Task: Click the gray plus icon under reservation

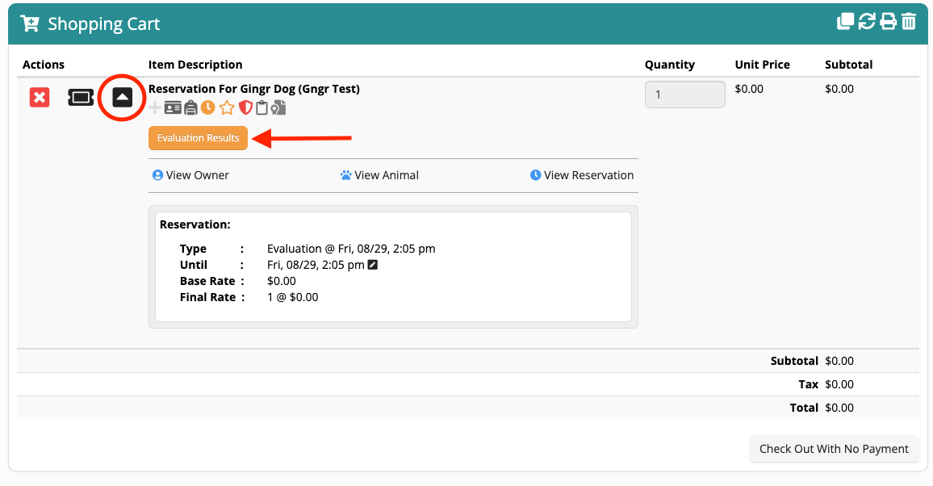Action: click(x=155, y=107)
